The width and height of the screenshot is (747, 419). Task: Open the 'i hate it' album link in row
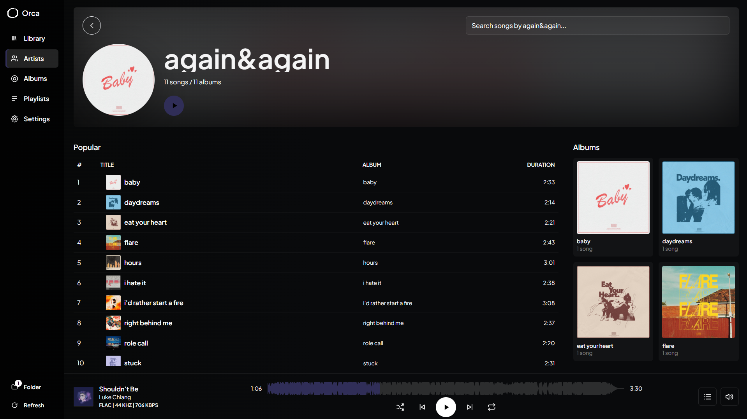[x=372, y=283]
